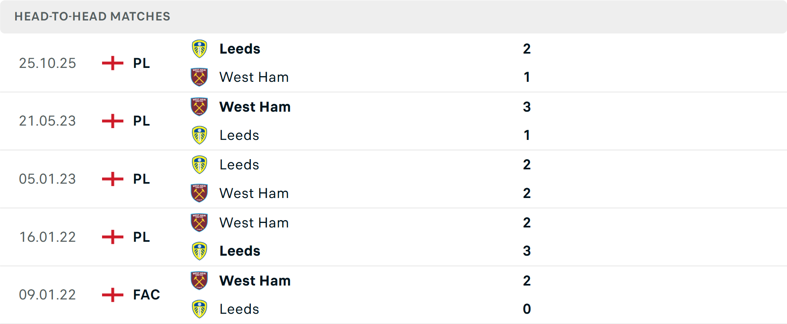Select the bold Leeds team name in the top match
Viewport: 787px width, 324px height.
coord(240,48)
